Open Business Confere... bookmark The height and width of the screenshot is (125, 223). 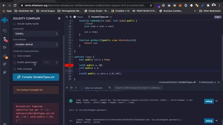[x=171, y=11]
